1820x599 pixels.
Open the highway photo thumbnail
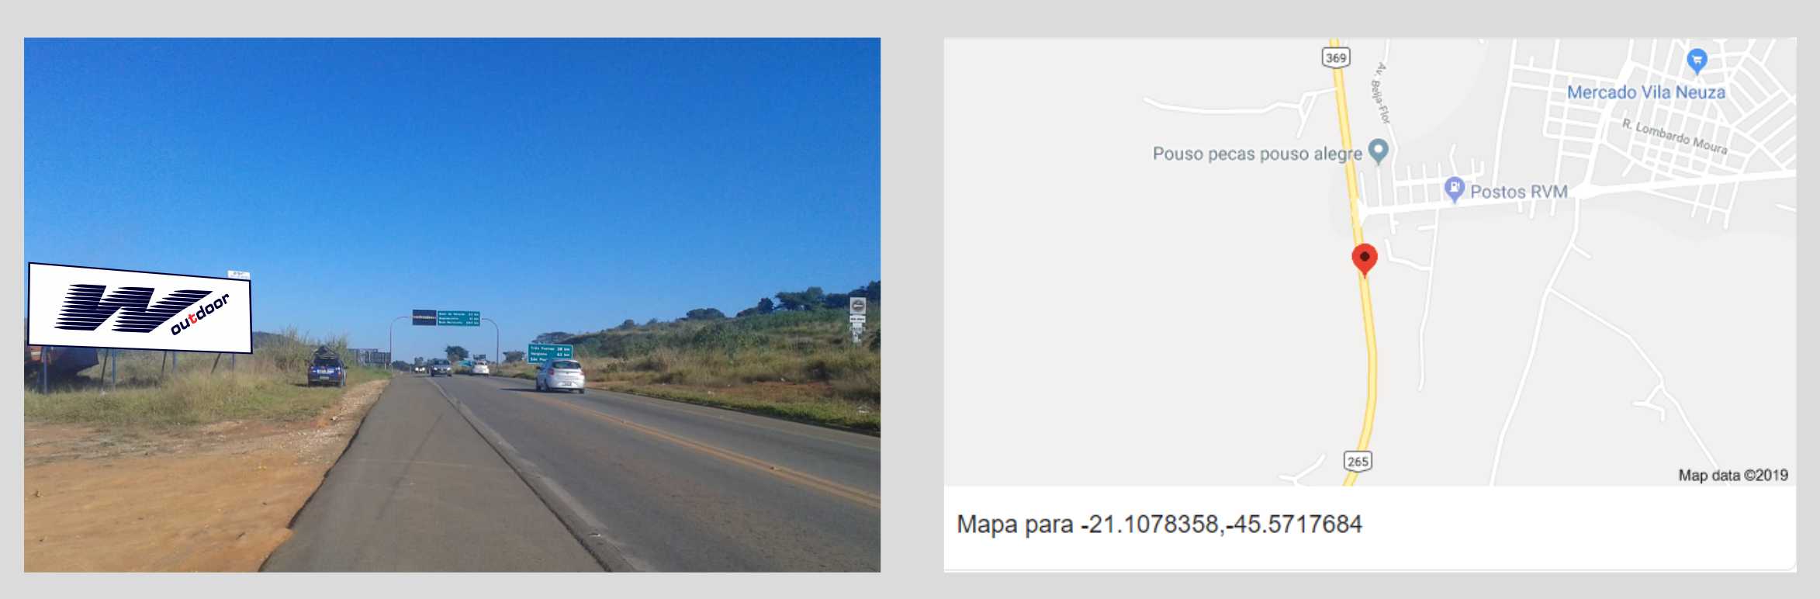click(x=452, y=305)
